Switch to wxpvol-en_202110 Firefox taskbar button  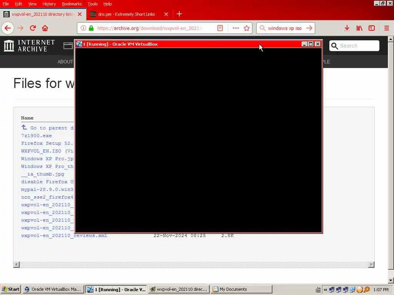[179, 290]
